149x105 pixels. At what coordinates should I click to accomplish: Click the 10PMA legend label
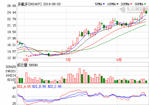(111, 4)
